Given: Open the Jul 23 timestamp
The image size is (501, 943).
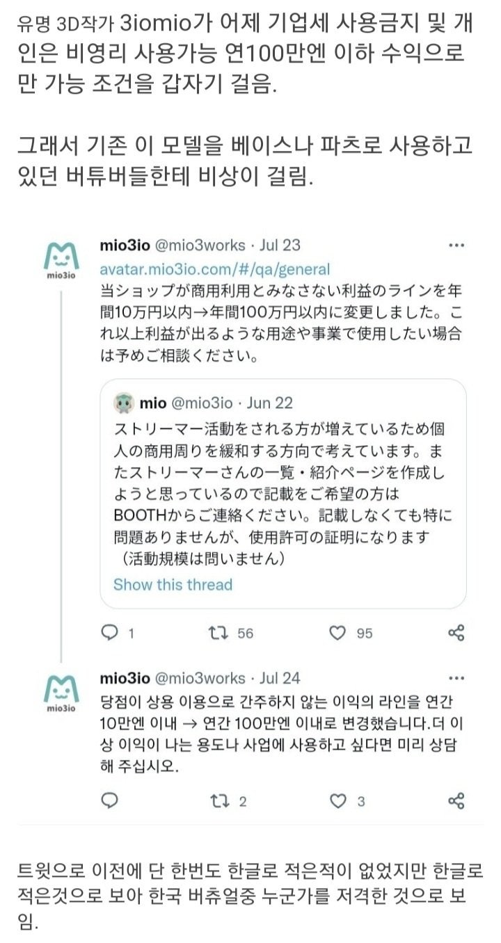Looking at the screenshot, I should pos(280,245).
